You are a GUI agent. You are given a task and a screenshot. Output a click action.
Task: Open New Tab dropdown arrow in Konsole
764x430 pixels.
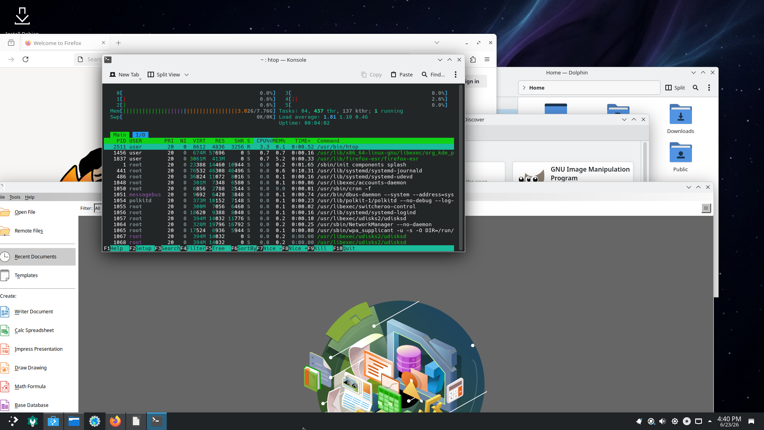point(140,79)
